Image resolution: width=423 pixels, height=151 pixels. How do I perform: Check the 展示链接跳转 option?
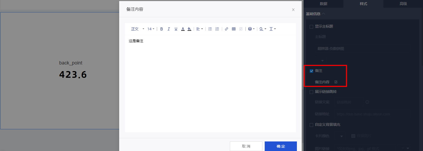pyautogui.click(x=311, y=92)
